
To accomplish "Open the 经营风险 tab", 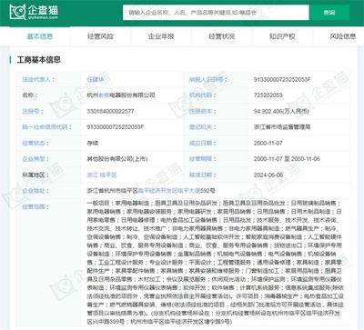I will click(x=100, y=36).
